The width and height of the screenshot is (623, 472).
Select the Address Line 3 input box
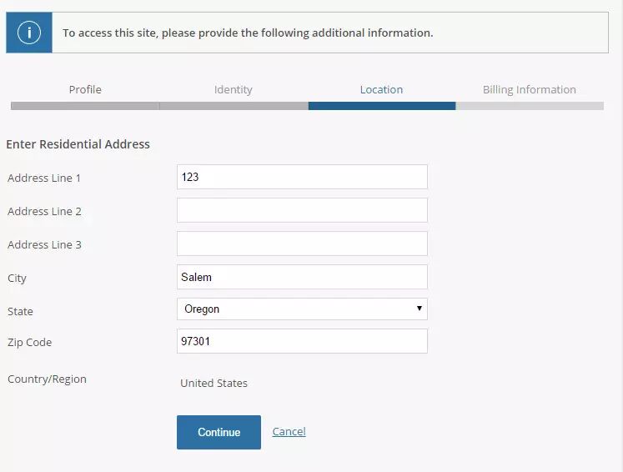[302, 244]
